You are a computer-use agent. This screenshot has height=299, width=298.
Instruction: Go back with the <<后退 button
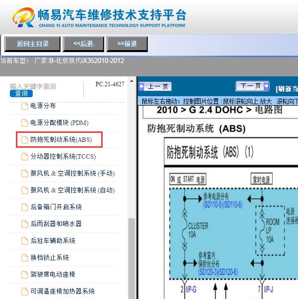tap(83, 44)
